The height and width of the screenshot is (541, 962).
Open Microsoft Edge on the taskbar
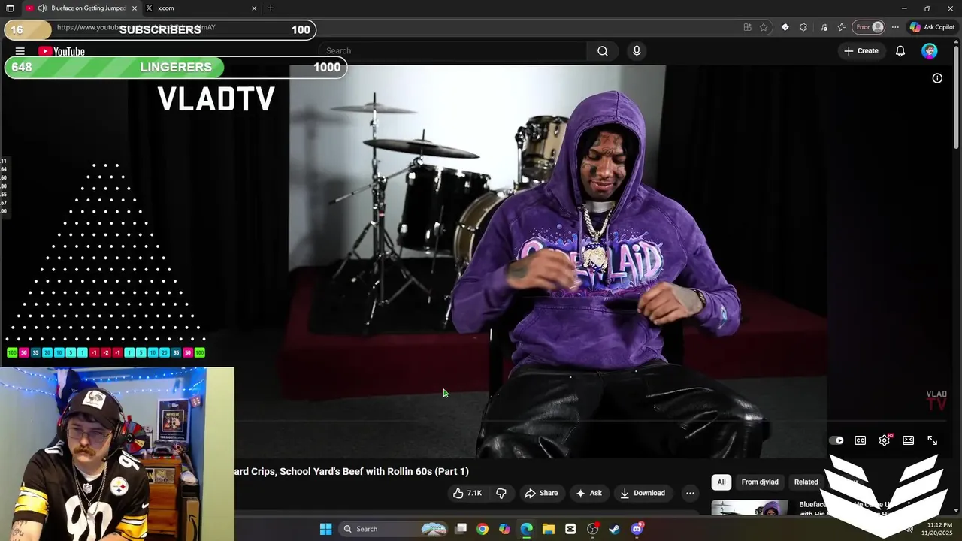526,529
